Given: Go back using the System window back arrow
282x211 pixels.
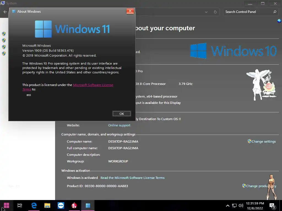Looking at the screenshot, I should tap(5, 12).
